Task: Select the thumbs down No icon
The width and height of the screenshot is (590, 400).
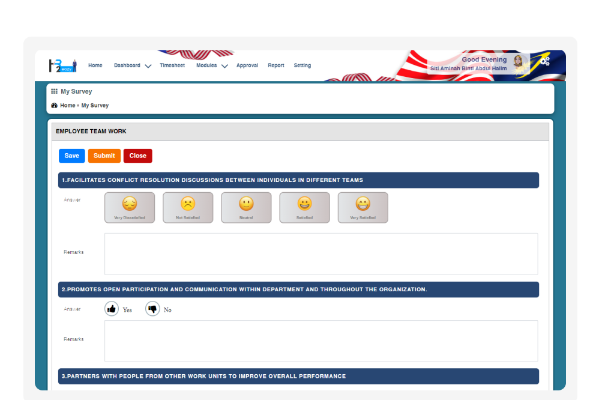Action: click(x=152, y=309)
